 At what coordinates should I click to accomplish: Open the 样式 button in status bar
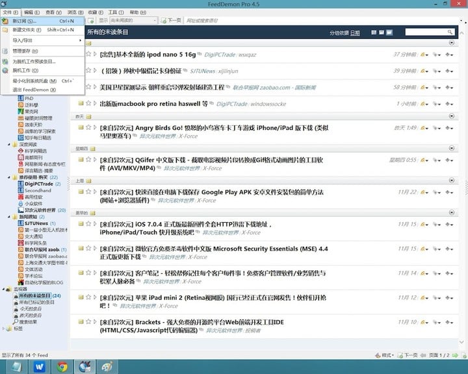pyautogui.click(x=384, y=355)
